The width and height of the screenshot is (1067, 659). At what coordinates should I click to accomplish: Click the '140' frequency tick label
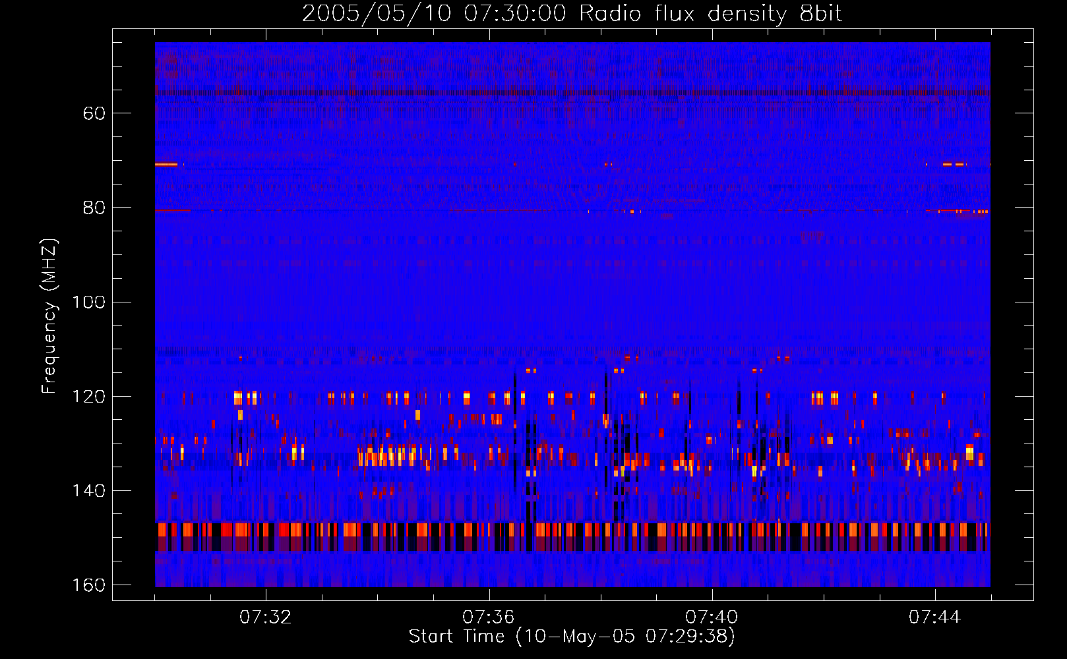[88, 491]
